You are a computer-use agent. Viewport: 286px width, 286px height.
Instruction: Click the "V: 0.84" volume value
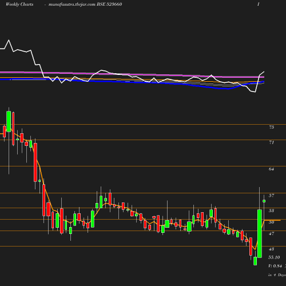(275, 266)
